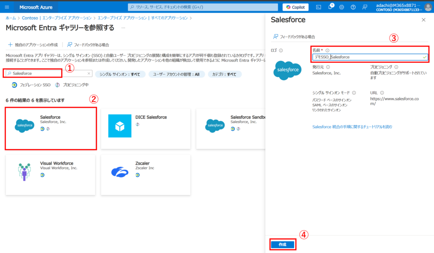Click the DICE Salesforce cube logo
The width and height of the screenshot is (434, 253).
(x=120, y=126)
